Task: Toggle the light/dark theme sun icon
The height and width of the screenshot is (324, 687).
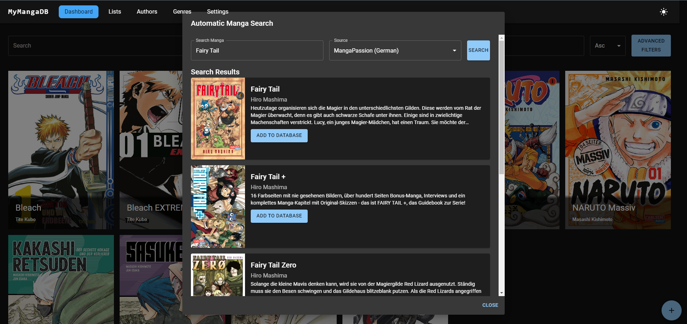Action: click(663, 12)
